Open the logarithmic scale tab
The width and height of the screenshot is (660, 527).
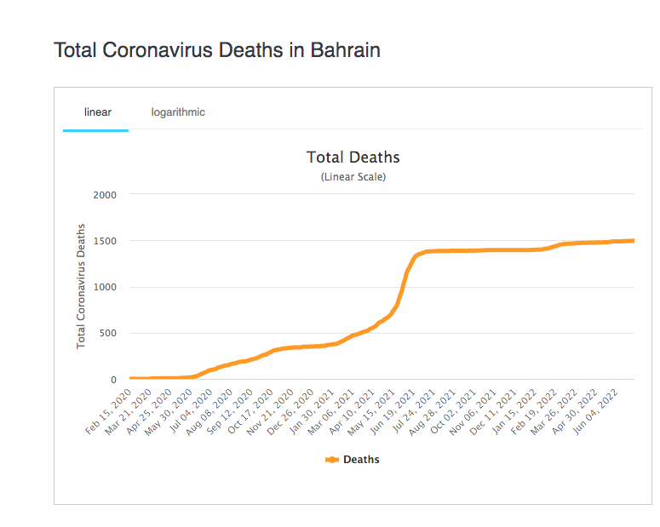178,112
